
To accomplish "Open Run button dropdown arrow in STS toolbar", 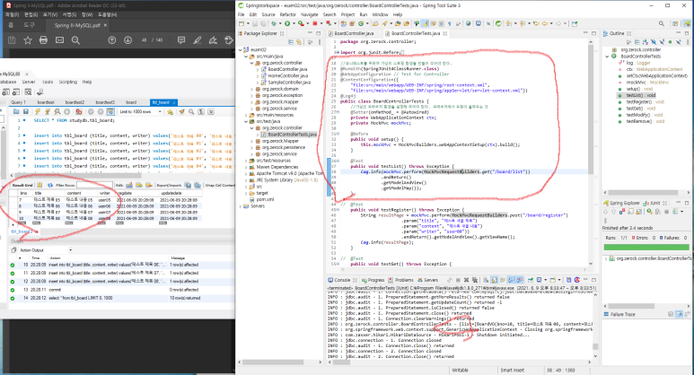I will click(x=294, y=23).
